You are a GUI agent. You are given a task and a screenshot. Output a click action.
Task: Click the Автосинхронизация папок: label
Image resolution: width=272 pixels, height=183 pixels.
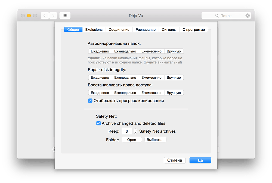point(114,44)
